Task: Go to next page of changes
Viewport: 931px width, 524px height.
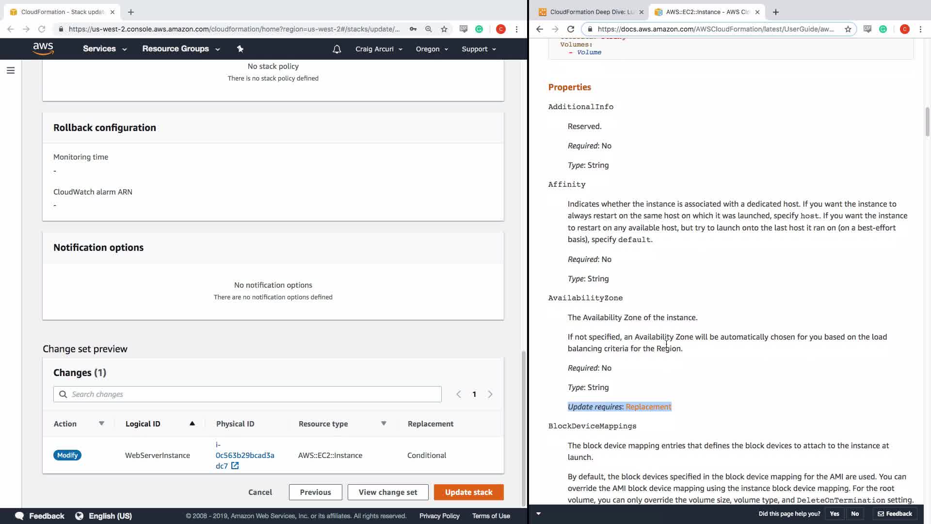Action: pyautogui.click(x=490, y=394)
